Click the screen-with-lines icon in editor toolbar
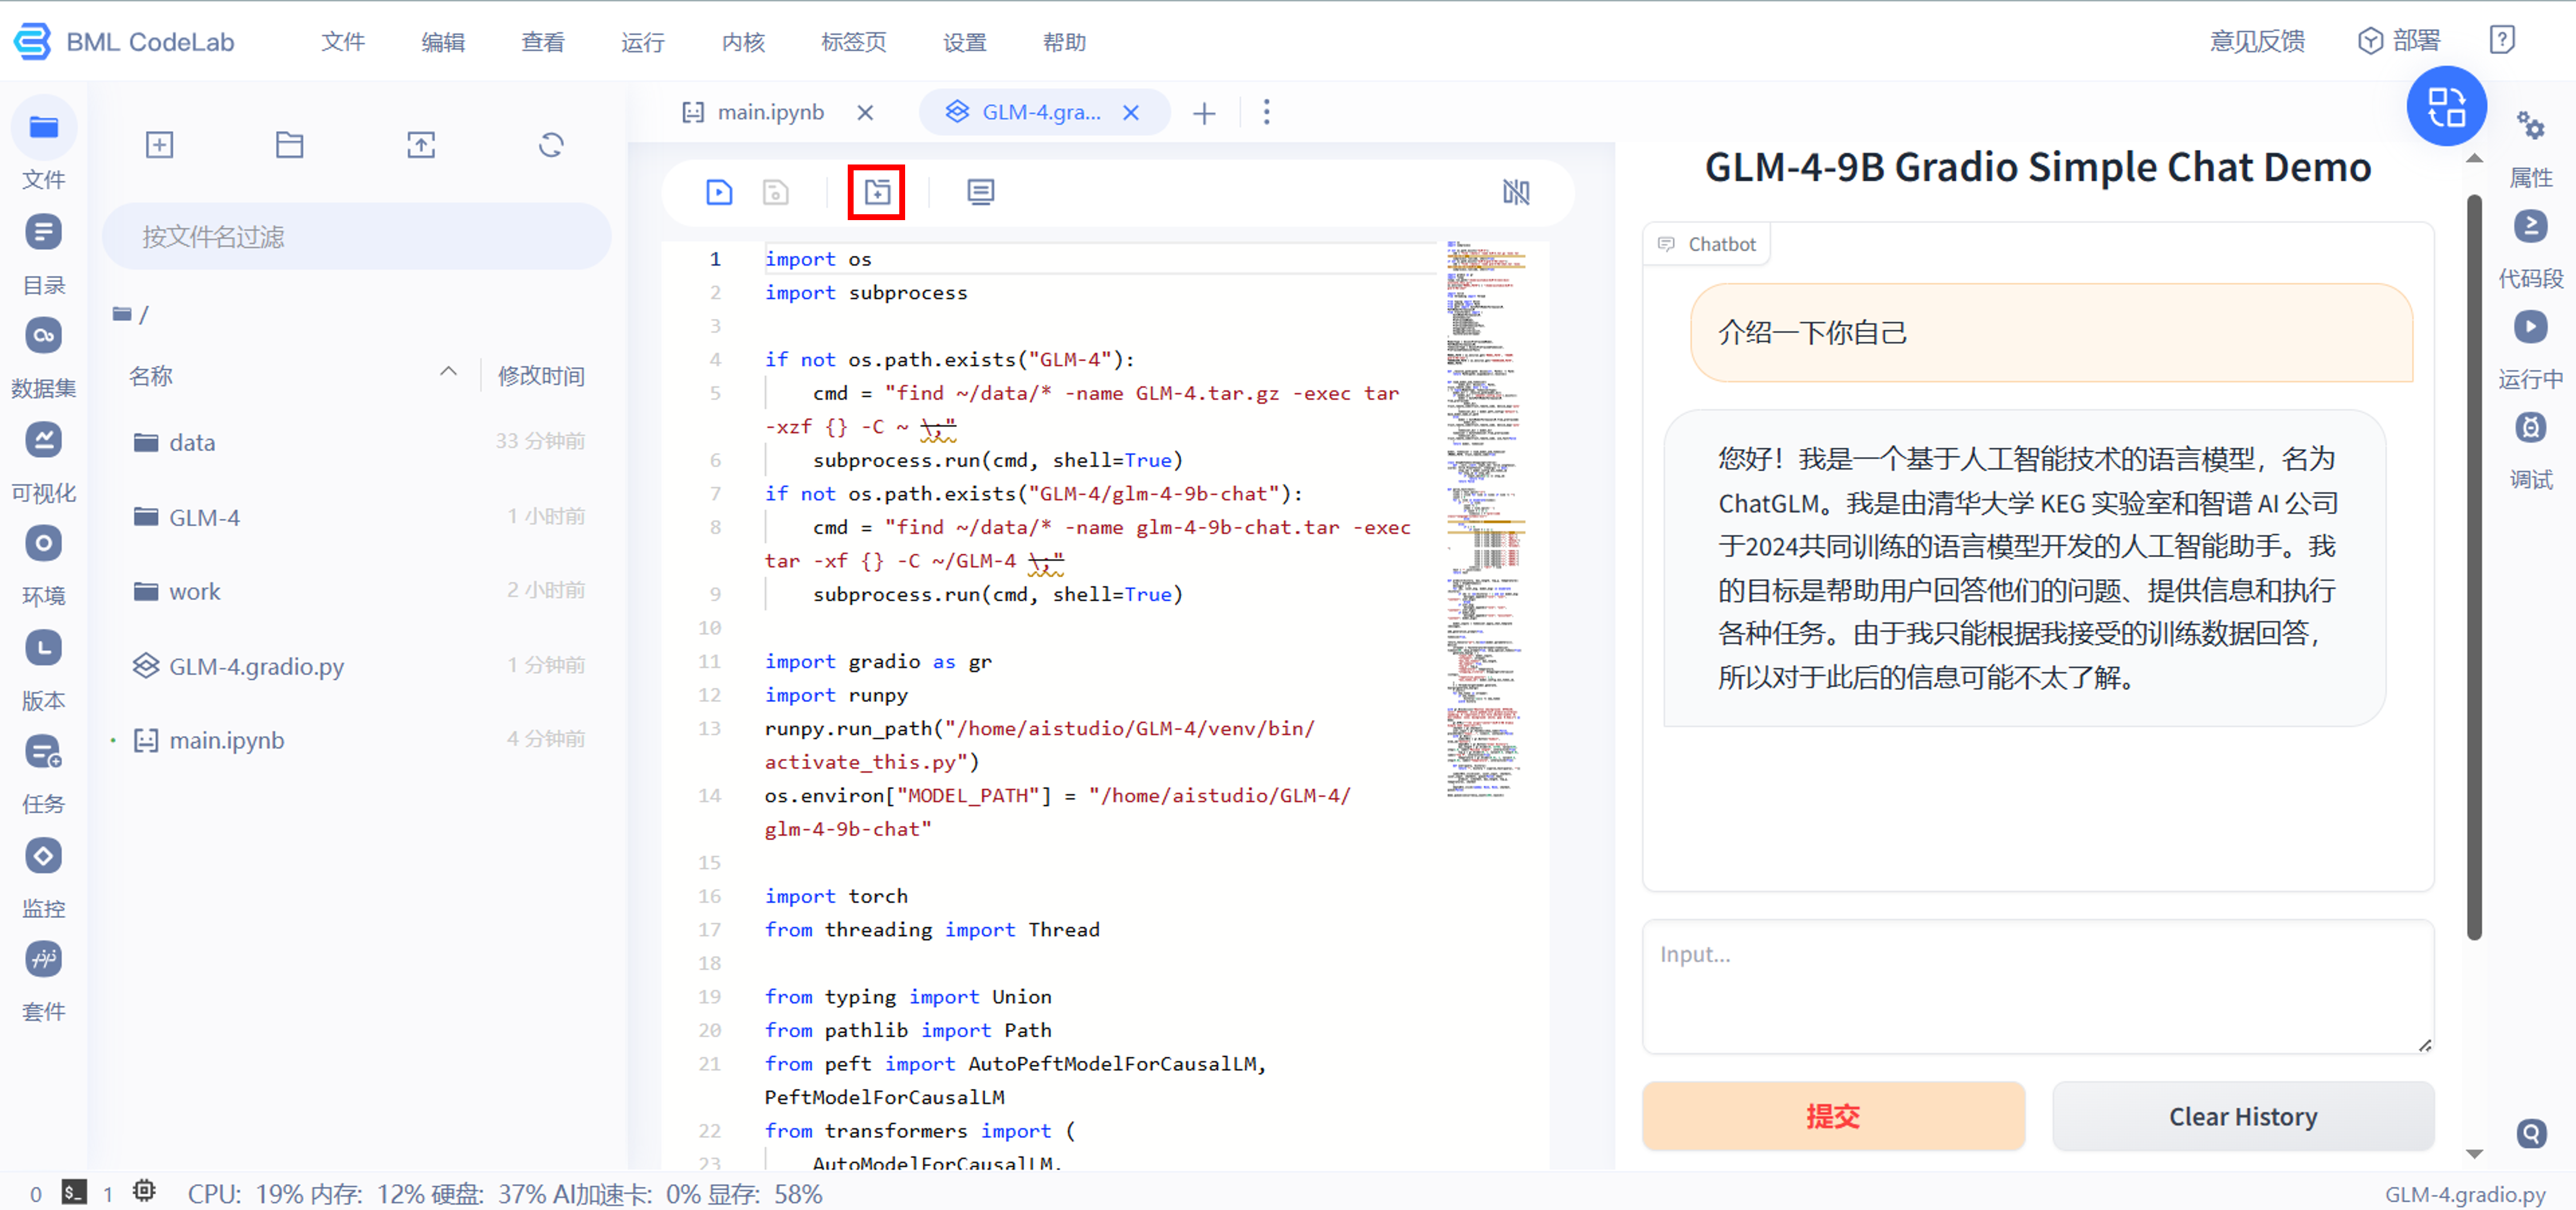The image size is (2576, 1210). (x=981, y=192)
